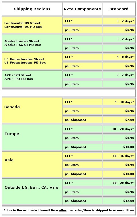The height and width of the screenshot is (217, 137).
Task: Click the Outside US, Eur., CA, Asia cell
Action: coord(32,192)
